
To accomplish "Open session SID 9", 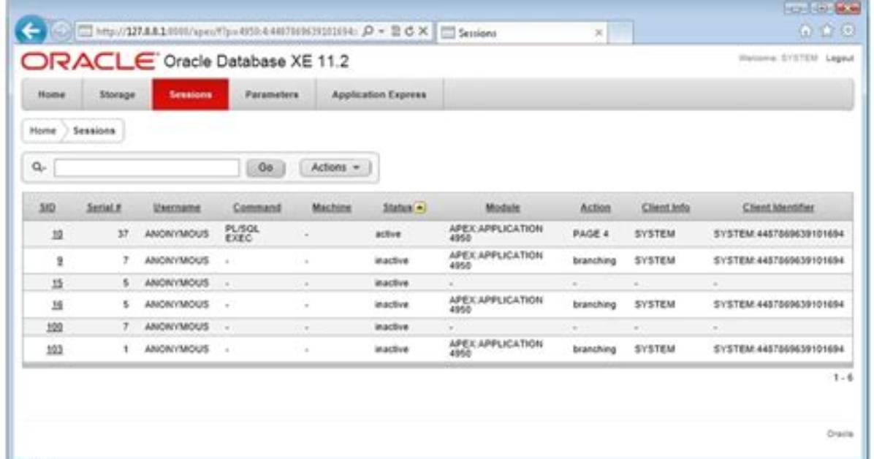I will tap(60, 260).
